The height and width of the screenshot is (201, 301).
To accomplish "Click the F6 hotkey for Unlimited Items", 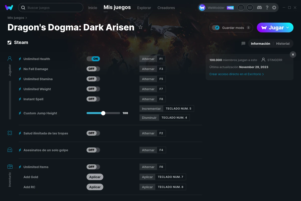I will coord(161,167).
